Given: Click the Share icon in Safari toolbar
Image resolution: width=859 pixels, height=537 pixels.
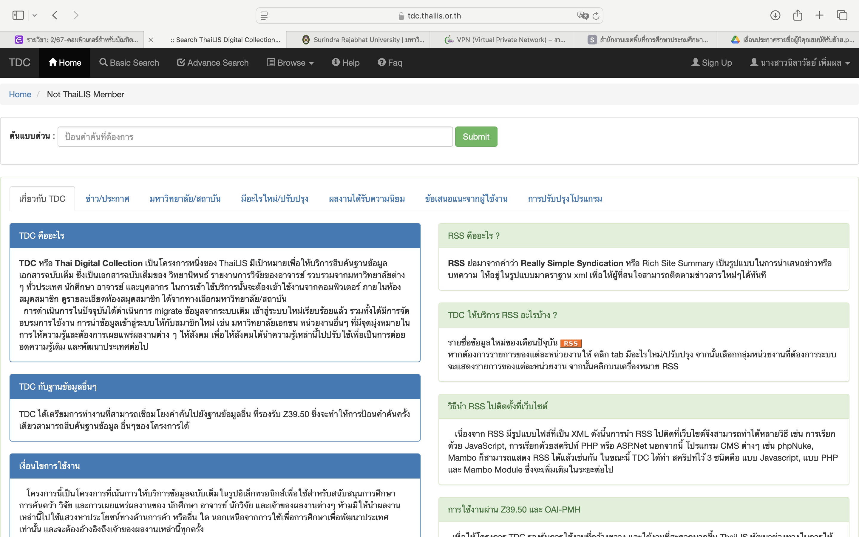Looking at the screenshot, I should point(798,15).
